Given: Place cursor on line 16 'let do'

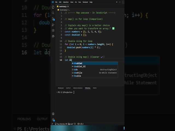Looking at the screenshot, I should pyautogui.click(x=68, y=60).
